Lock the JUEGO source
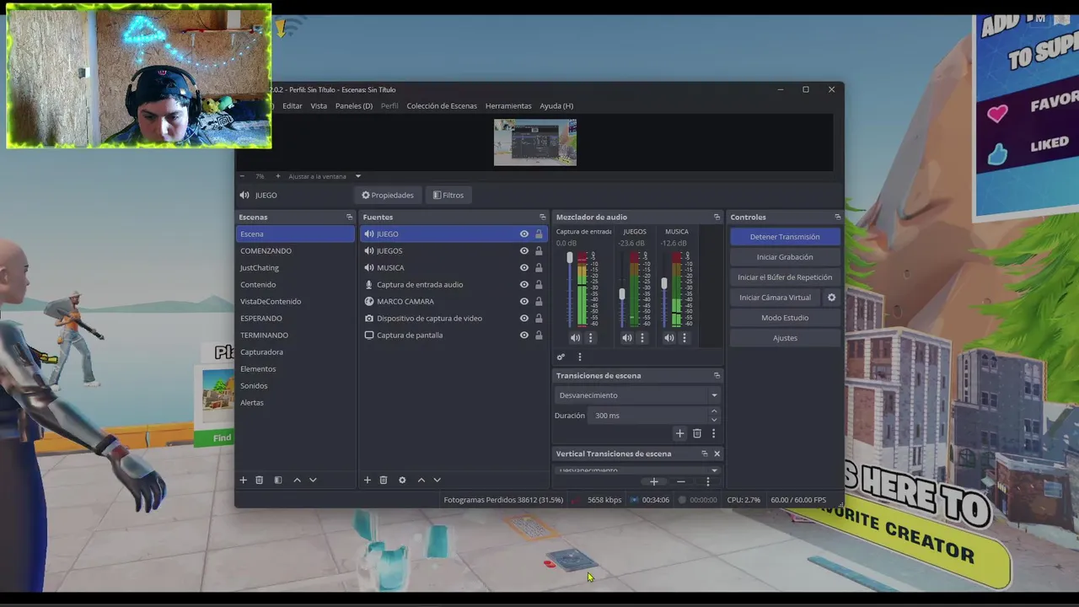The image size is (1079, 607). 539,234
